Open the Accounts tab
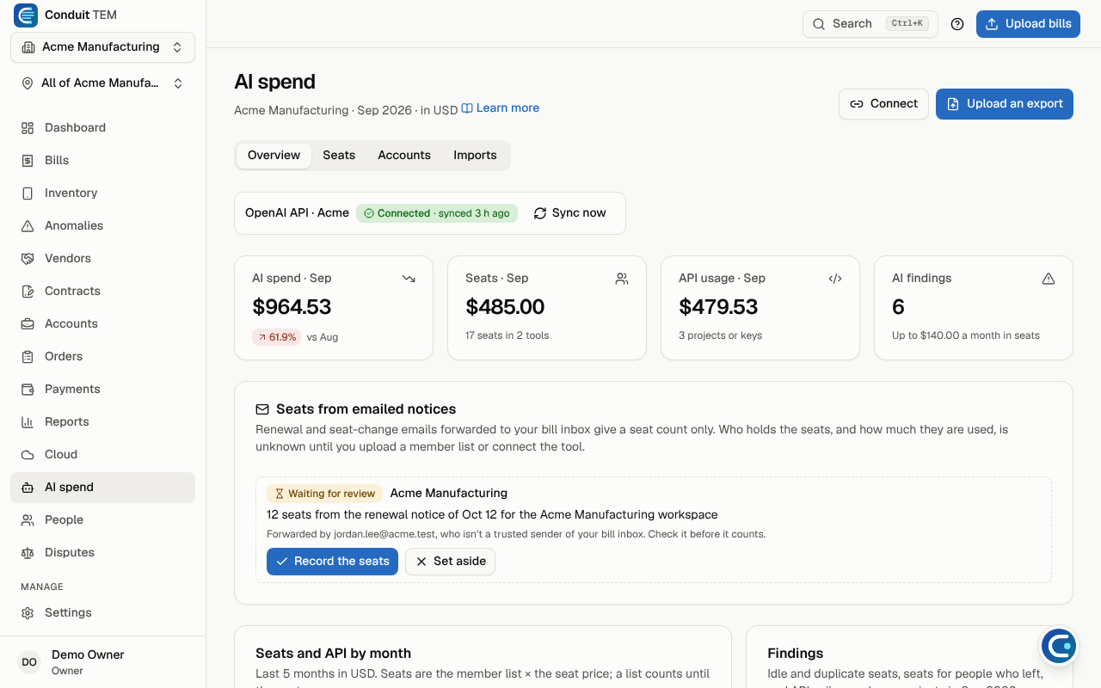This screenshot has width=1101, height=688. (404, 156)
